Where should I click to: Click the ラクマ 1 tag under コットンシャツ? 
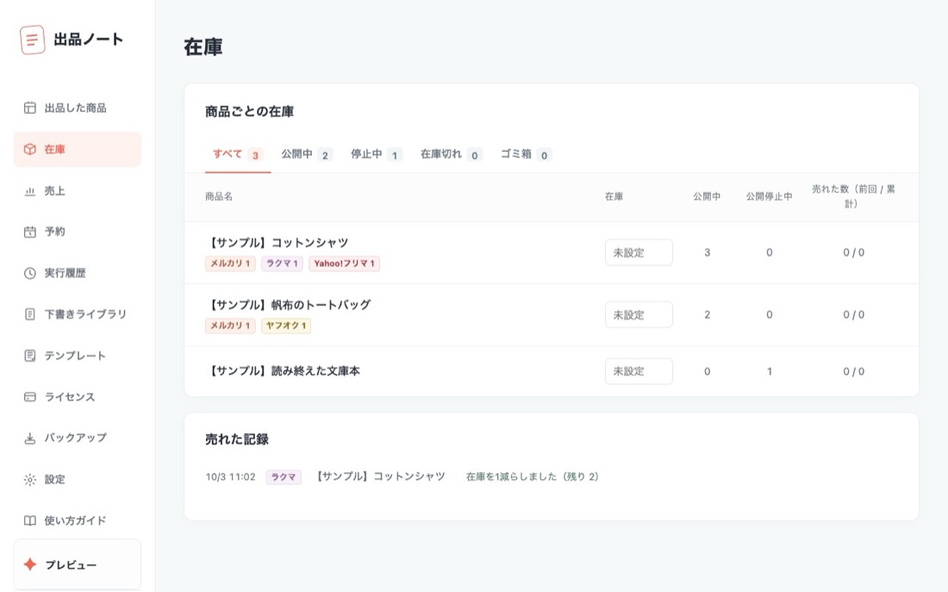283,264
